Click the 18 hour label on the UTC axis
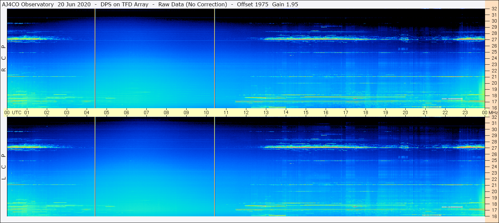The height and width of the screenshot is (223, 499). (366, 112)
